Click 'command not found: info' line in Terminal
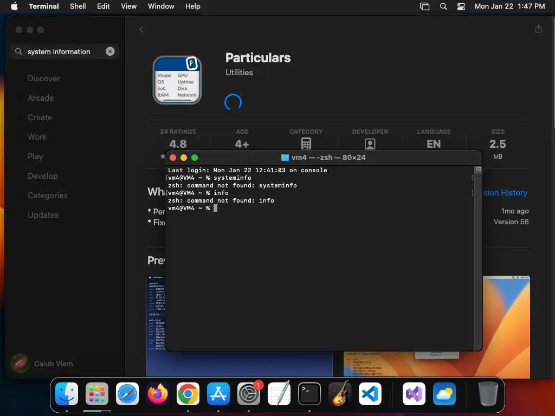The image size is (555, 416). click(x=221, y=200)
